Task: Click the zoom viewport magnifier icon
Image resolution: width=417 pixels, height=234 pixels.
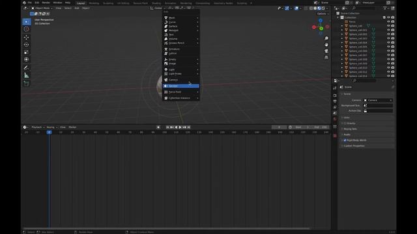Action: [x=326, y=38]
